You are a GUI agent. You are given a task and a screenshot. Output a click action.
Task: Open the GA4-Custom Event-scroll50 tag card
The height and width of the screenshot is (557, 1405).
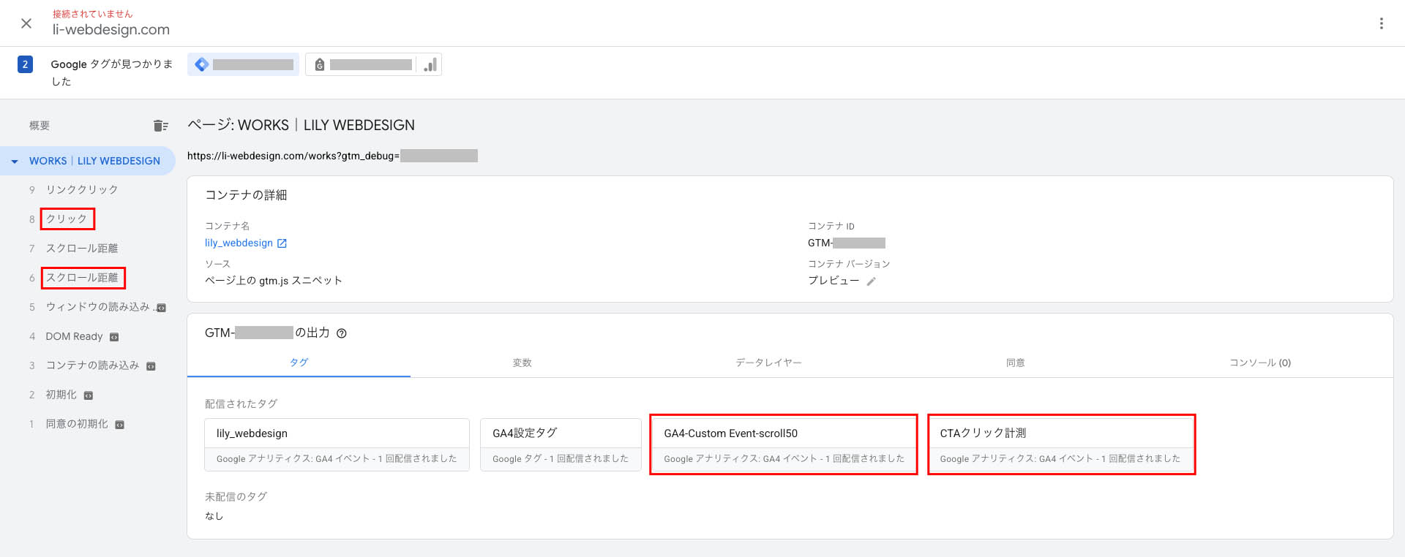(784, 444)
